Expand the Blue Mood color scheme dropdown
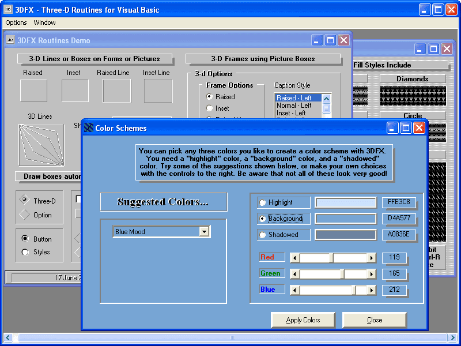This screenshot has height=346, width=461. [x=204, y=232]
